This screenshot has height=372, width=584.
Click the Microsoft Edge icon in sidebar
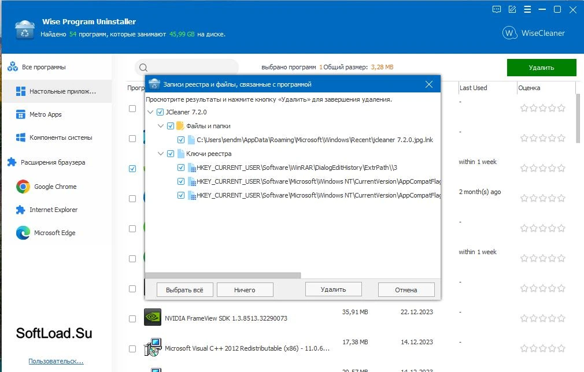(23, 232)
